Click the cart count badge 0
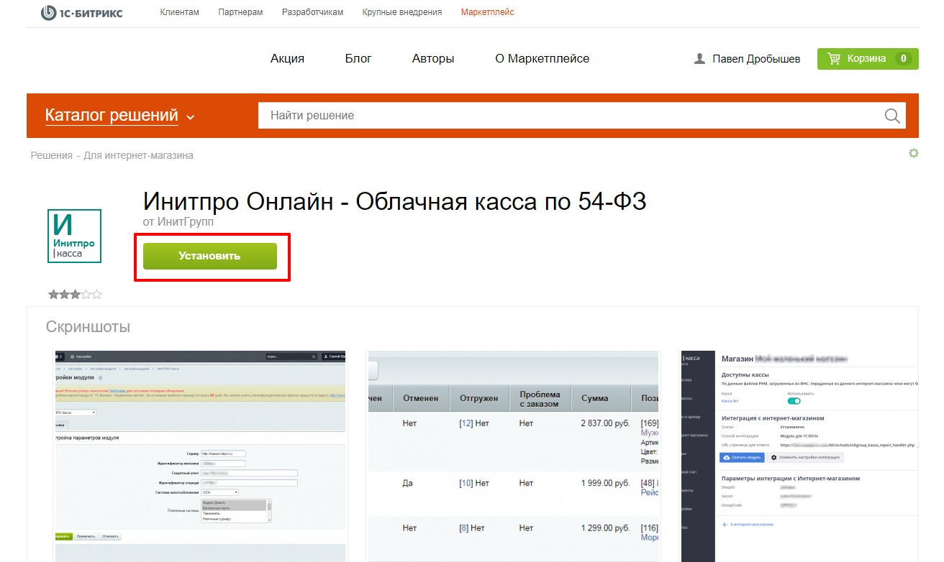Image resolution: width=944 pixels, height=562 pixels. [x=903, y=59]
